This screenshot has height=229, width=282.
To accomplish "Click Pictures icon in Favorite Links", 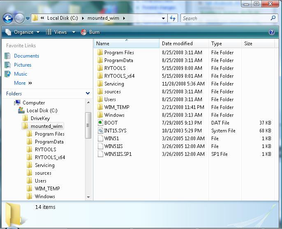I will point(7,65).
